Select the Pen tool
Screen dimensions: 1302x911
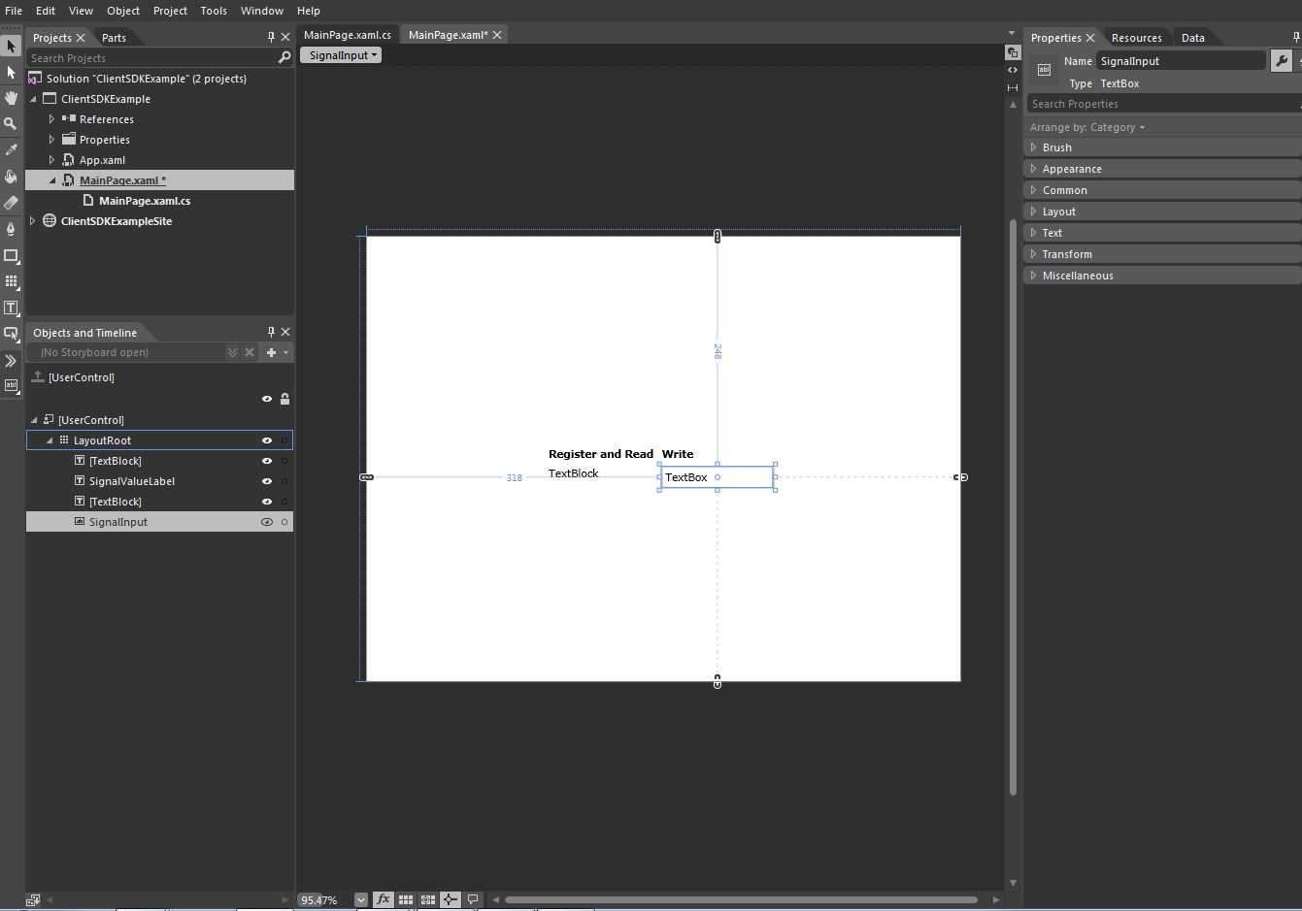(11, 229)
